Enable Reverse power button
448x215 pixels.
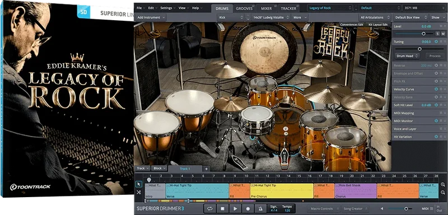coord(436,66)
